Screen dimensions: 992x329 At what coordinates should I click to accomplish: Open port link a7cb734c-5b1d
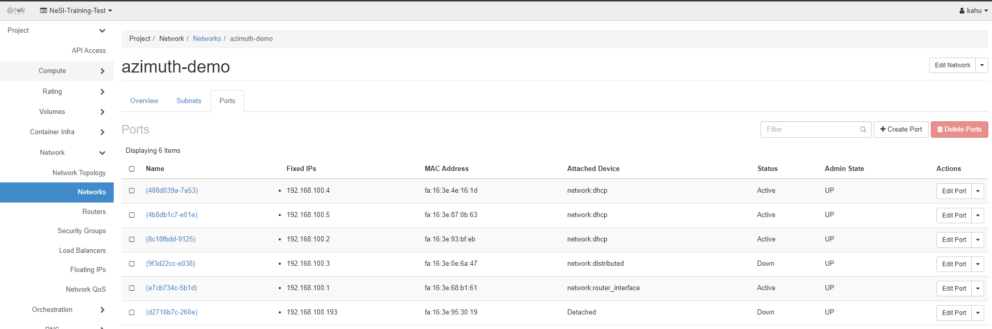[x=171, y=288]
